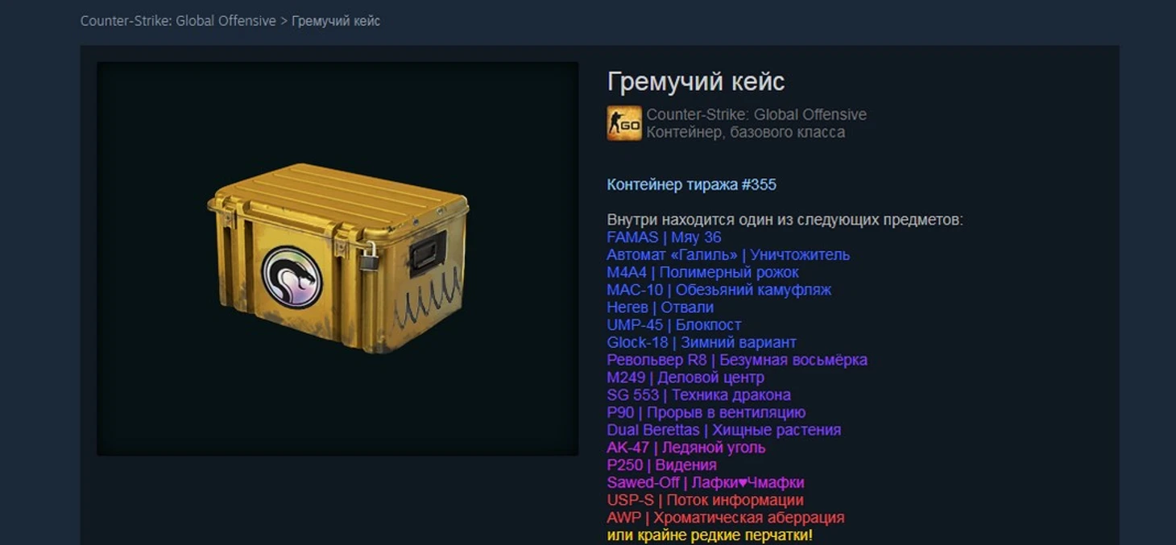
Task: Select AWP | Хроматическая аберрация item
Action: coord(725,518)
